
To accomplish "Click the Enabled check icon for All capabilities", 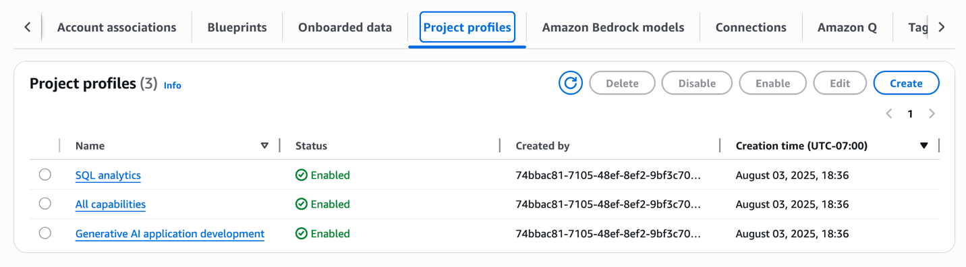I will tap(302, 204).
